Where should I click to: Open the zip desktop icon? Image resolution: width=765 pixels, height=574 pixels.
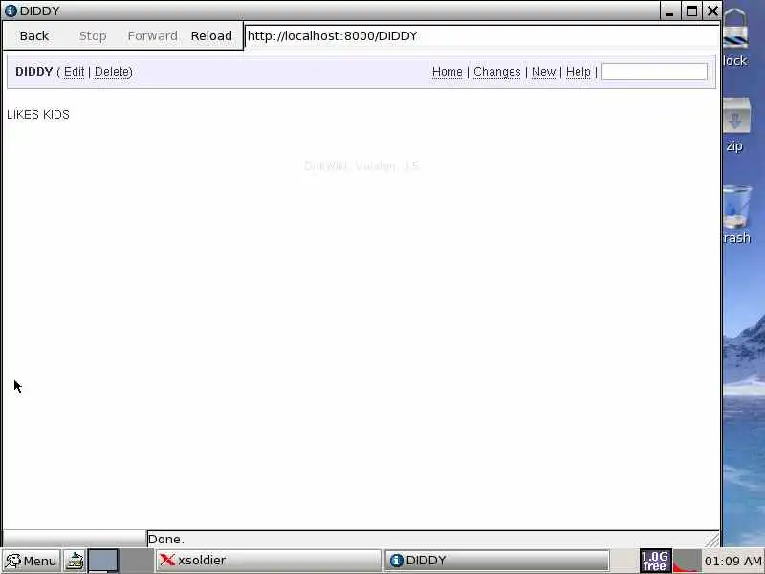[x=735, y=125]
